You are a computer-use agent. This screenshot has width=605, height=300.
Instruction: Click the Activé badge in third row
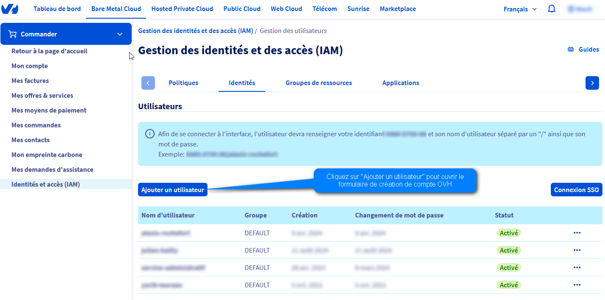[x=509, y=267]
